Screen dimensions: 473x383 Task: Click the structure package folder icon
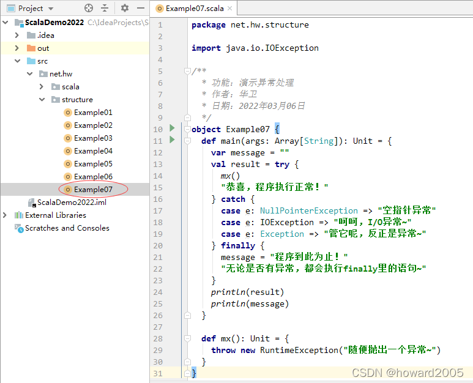pyautogui.click(x=56, y=100)
